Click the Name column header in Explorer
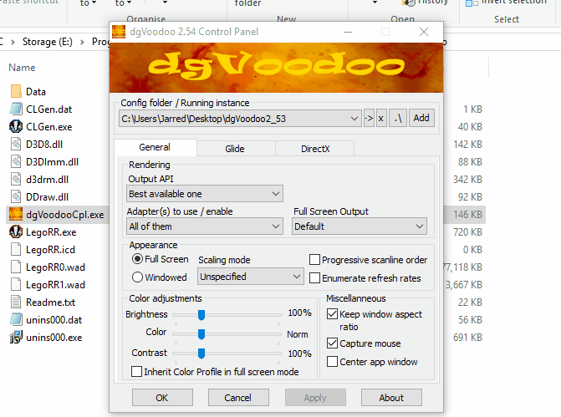 tap(22, 68)
